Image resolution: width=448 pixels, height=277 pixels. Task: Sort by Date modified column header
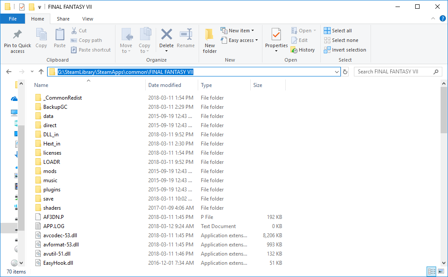click(x=164, y=85)
